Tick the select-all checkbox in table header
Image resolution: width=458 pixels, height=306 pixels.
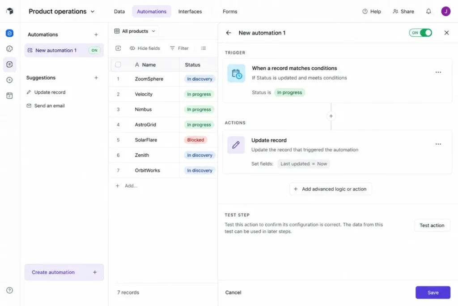(x=118, y=65)
